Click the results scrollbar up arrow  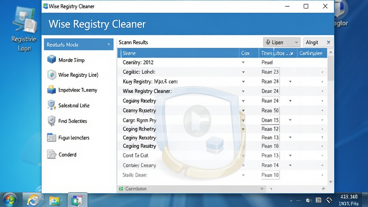click(x=331, y=52)
